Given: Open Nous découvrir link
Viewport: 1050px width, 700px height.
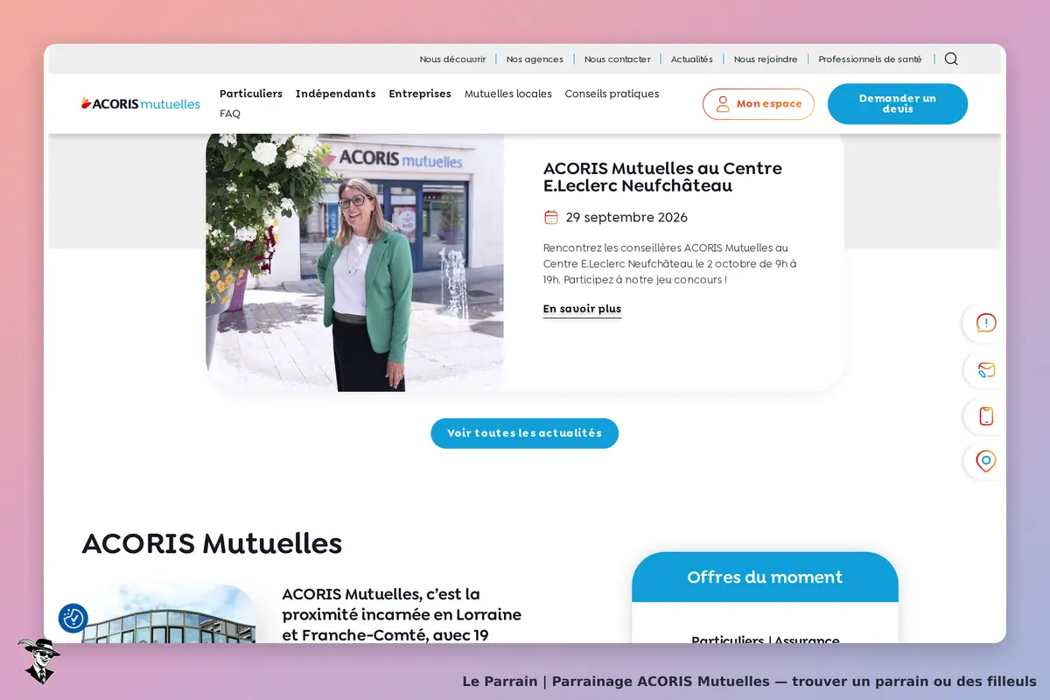Looking at the screenshot, I should click(452, 59).
